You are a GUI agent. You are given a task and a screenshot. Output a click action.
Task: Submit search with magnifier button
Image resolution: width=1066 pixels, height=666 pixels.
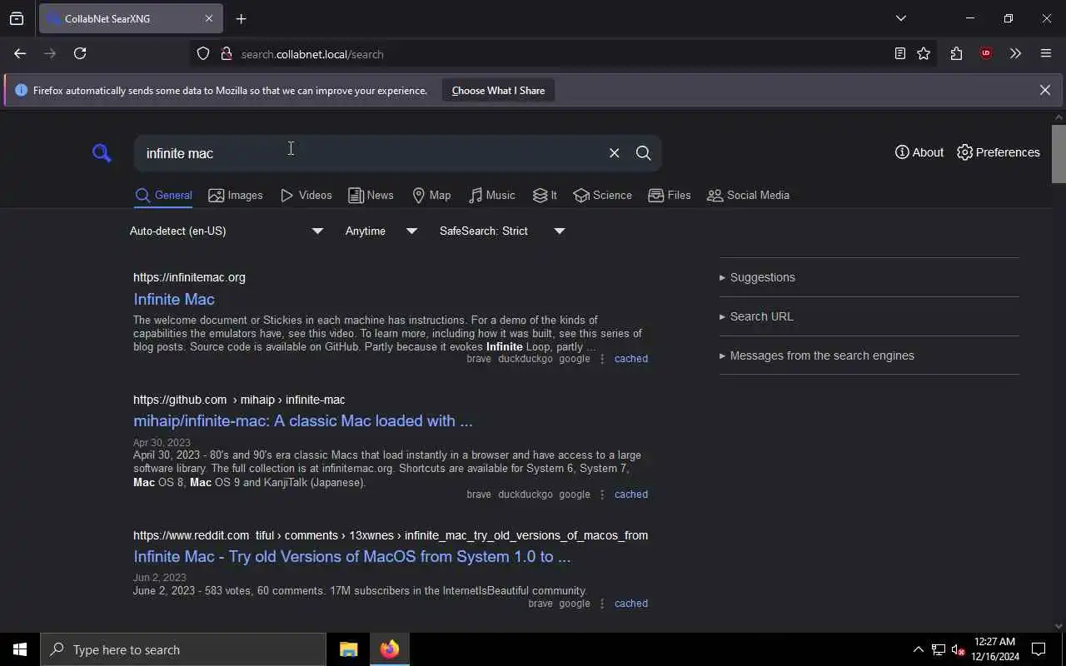643,153
